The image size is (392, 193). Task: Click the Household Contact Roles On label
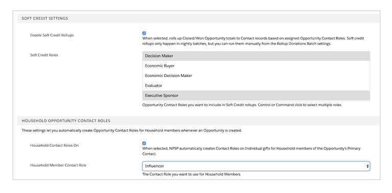click(x=55, y=145)
